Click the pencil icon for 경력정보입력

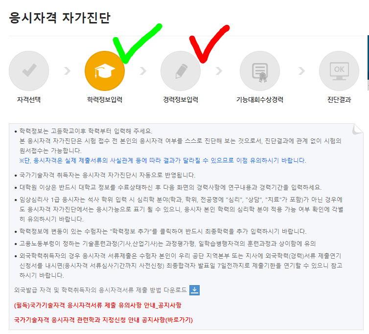click(181, 71)
